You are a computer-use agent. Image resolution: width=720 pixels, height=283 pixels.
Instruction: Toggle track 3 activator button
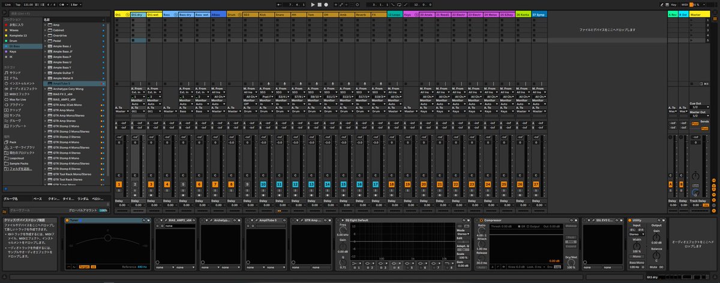point(151,184)
